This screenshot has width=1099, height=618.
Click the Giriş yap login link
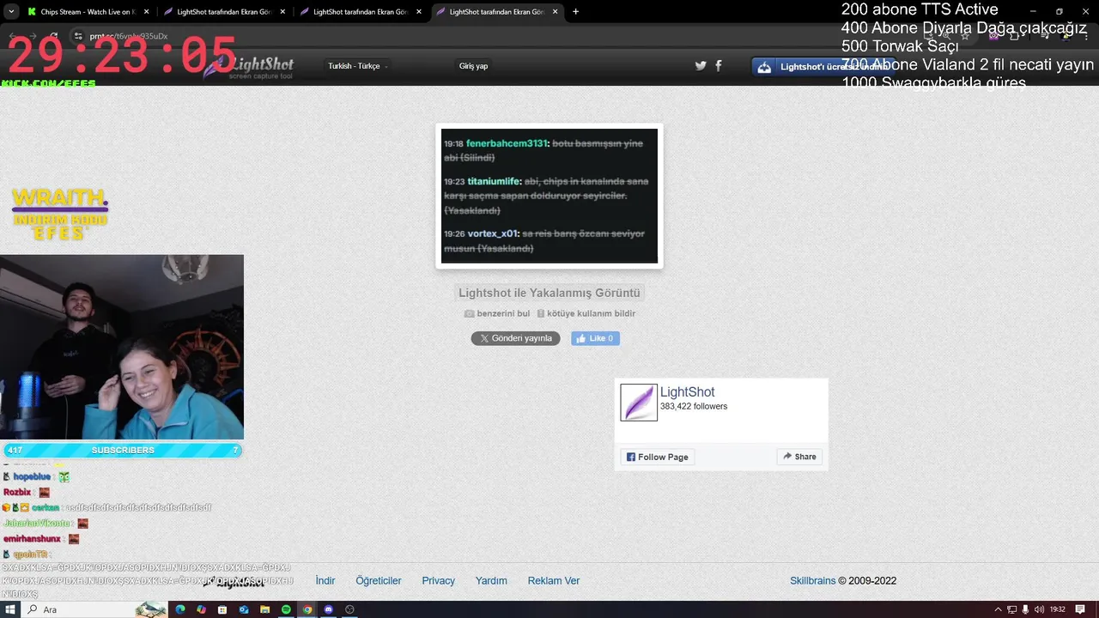coord(473,66)
